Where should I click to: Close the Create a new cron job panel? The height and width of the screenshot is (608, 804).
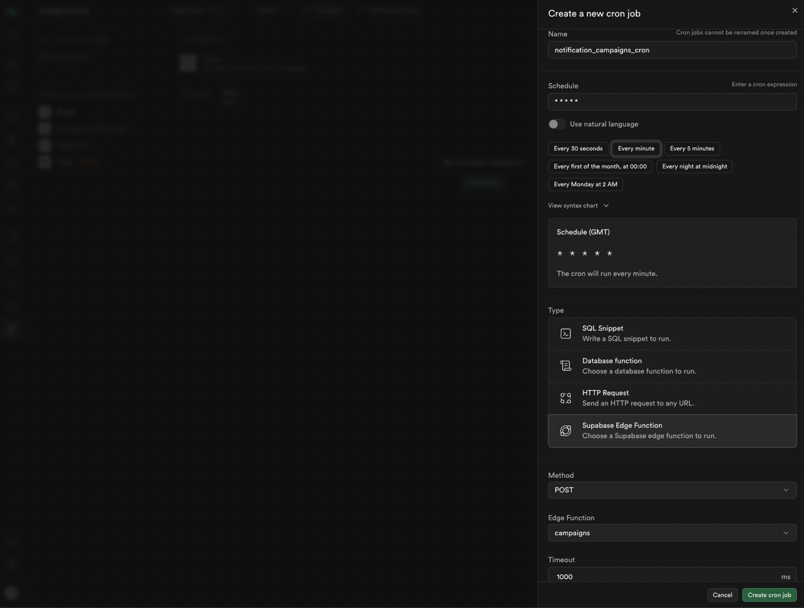pyautogui.click(x=795, y=11)
